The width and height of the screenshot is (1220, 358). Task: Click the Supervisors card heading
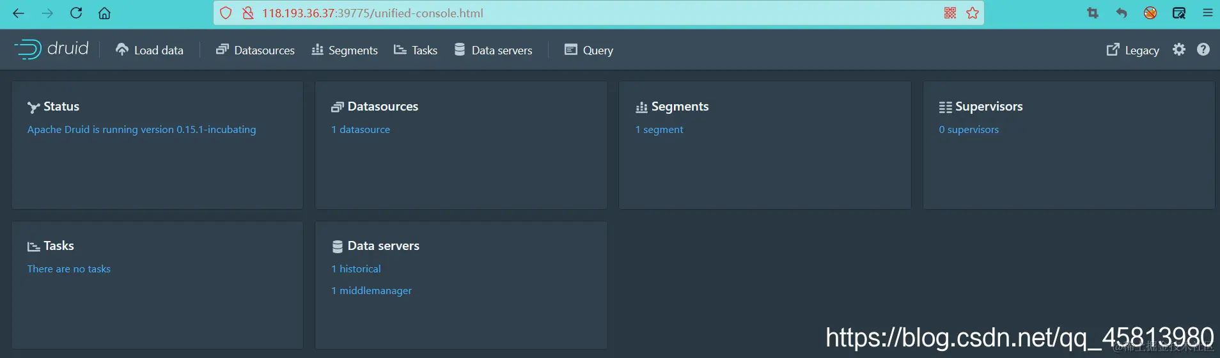click(989, 107)
